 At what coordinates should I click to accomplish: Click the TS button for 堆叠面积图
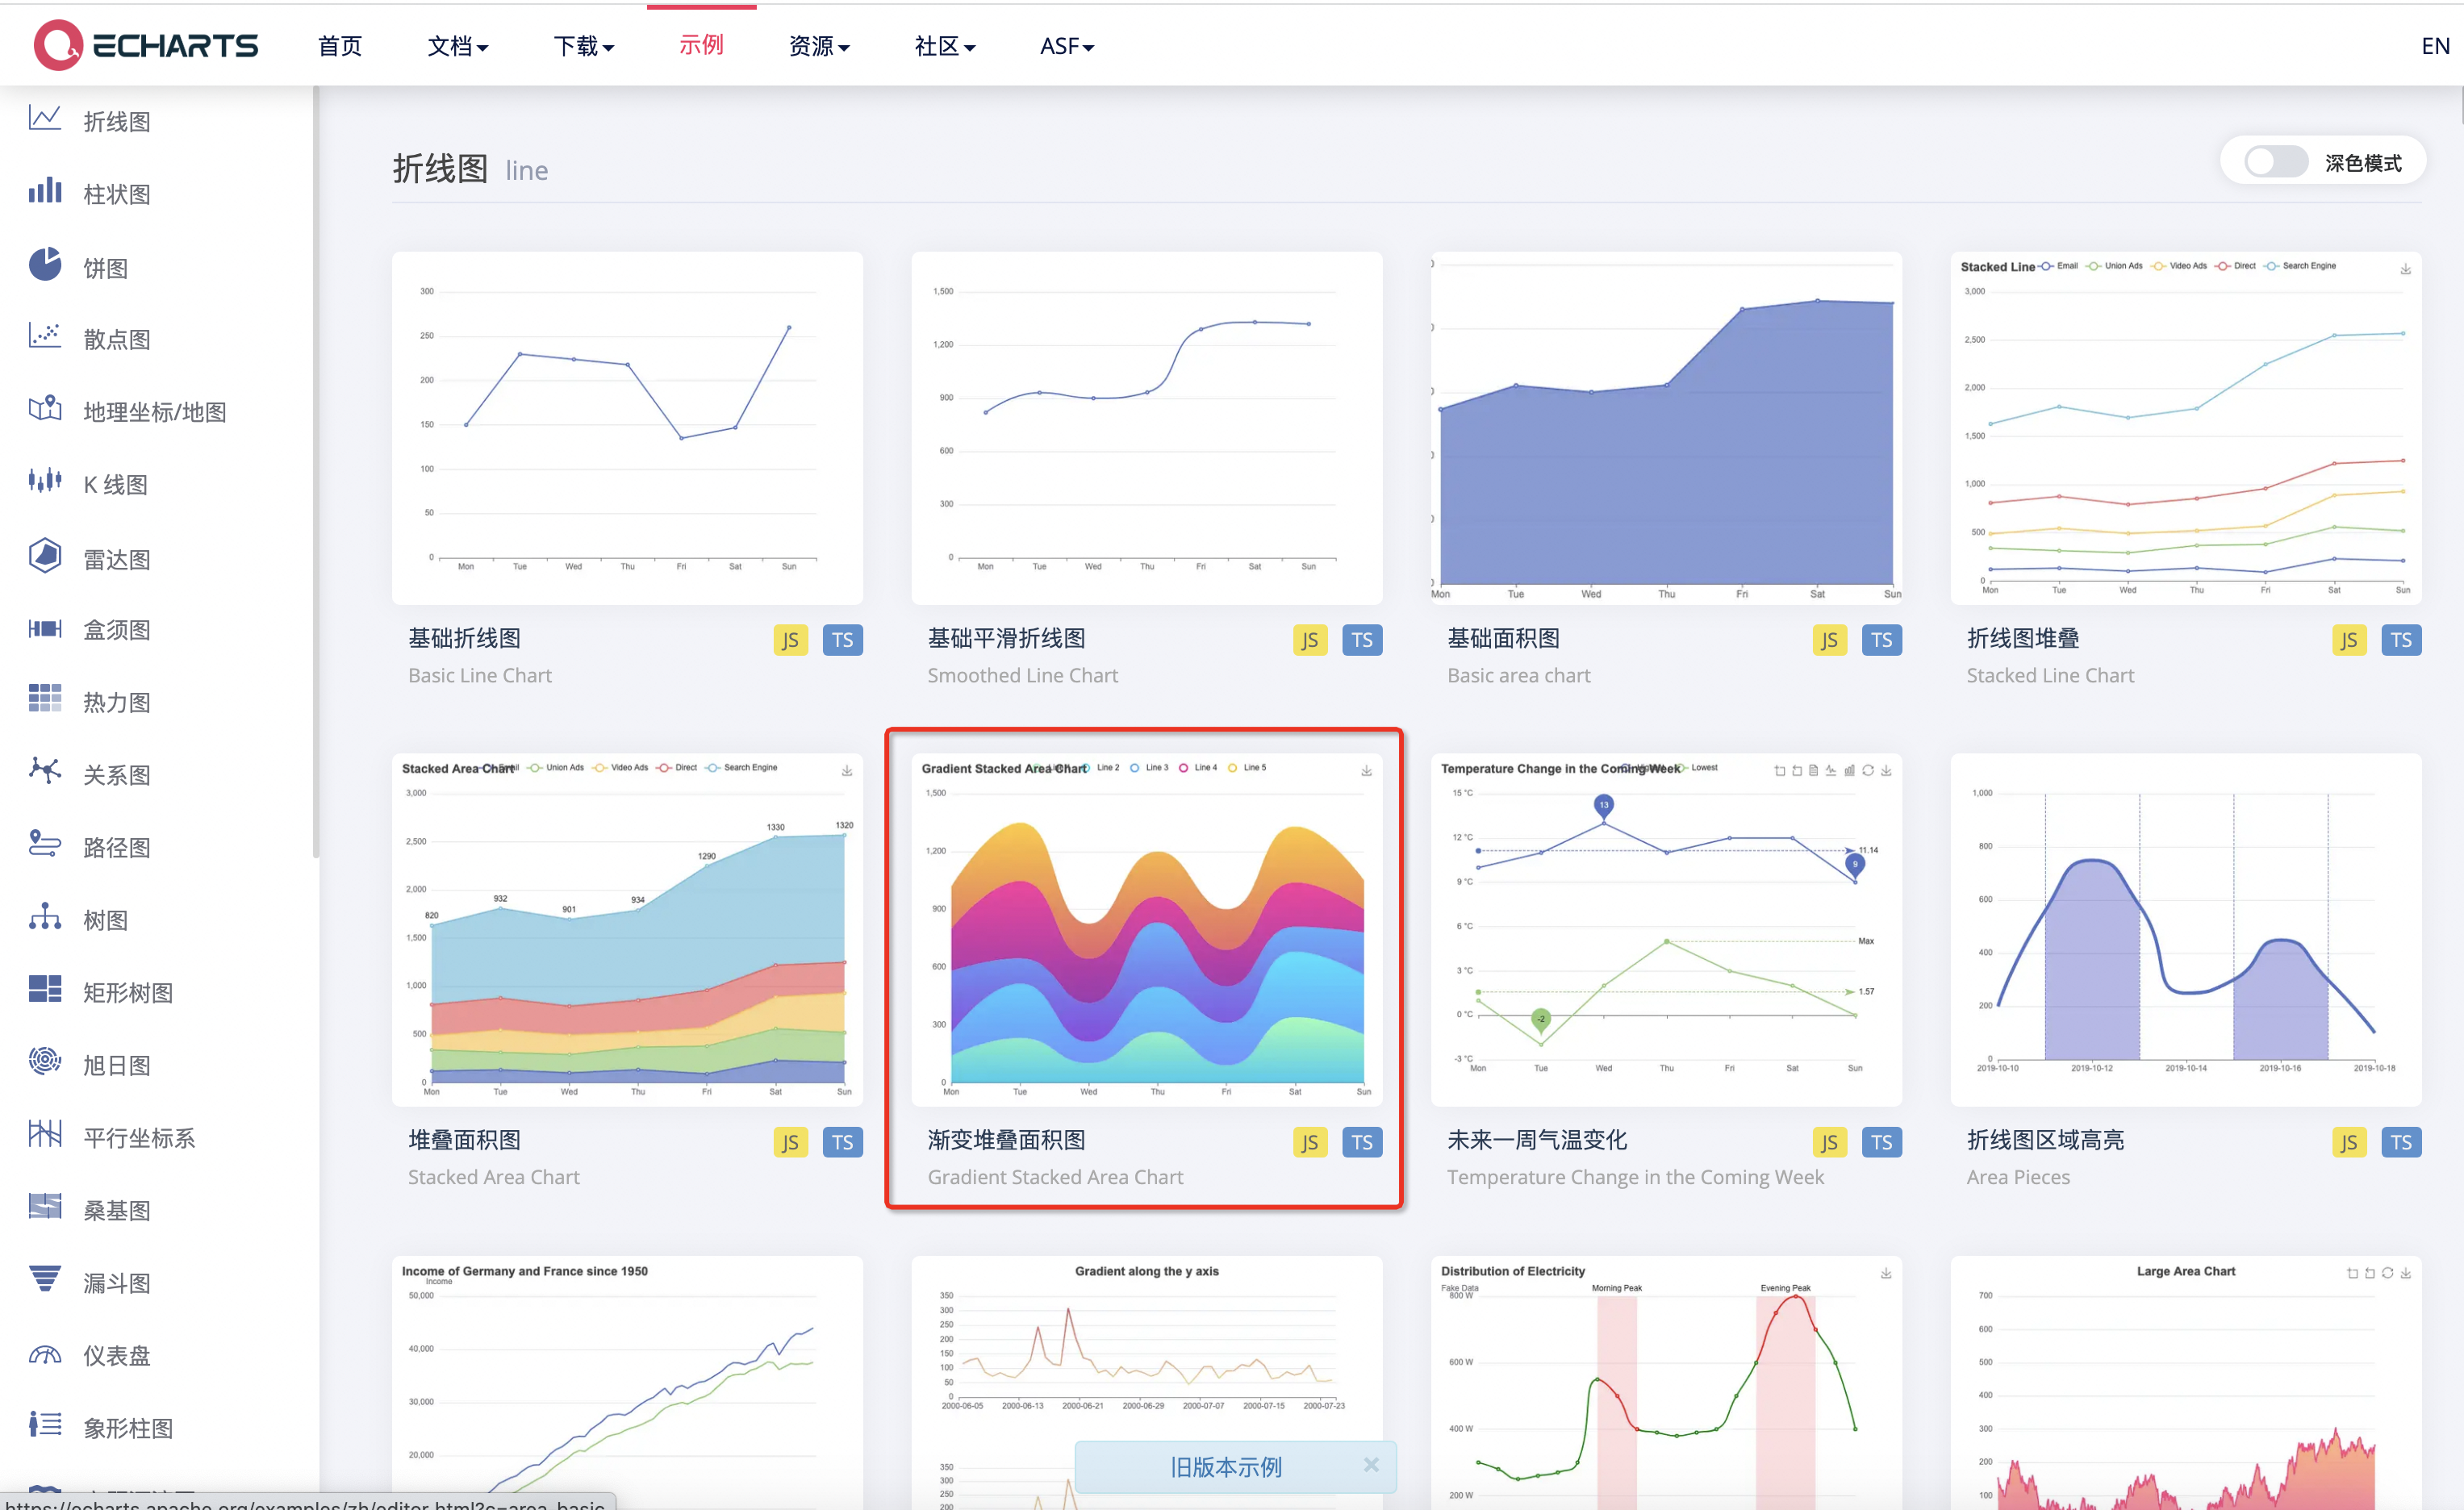[x=842, y=1142]
